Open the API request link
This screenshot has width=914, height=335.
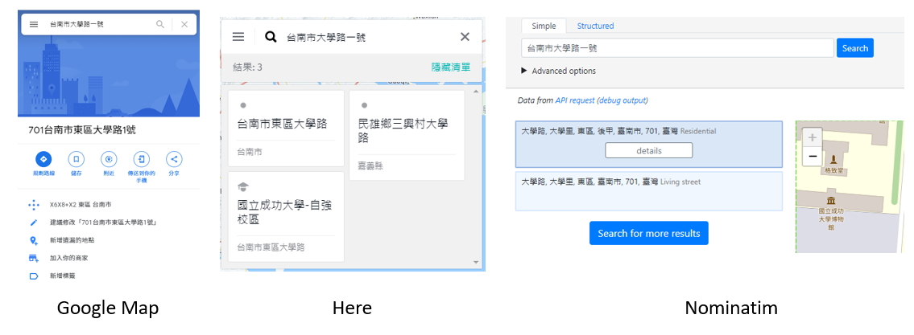coord(575,100)
